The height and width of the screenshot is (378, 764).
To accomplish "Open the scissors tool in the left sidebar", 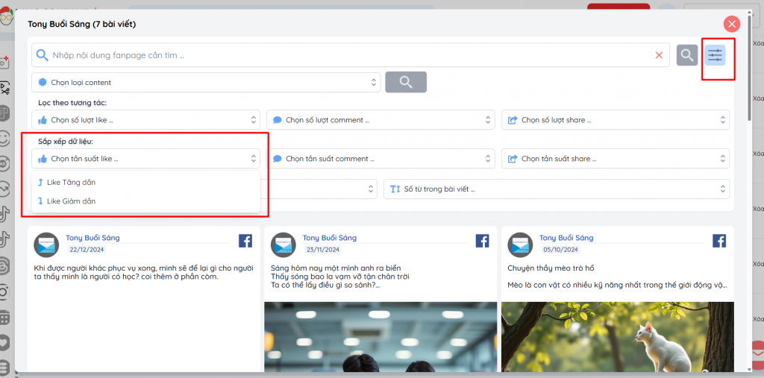I will pos(4,88).
